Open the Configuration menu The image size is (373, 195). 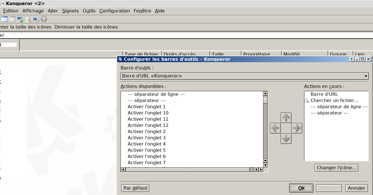coord(115,11)
